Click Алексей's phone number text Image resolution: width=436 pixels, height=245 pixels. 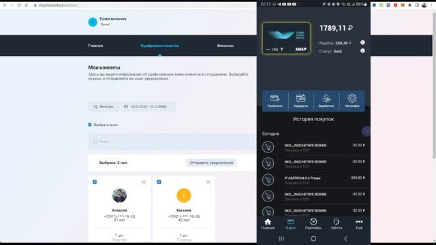[119, 216]
